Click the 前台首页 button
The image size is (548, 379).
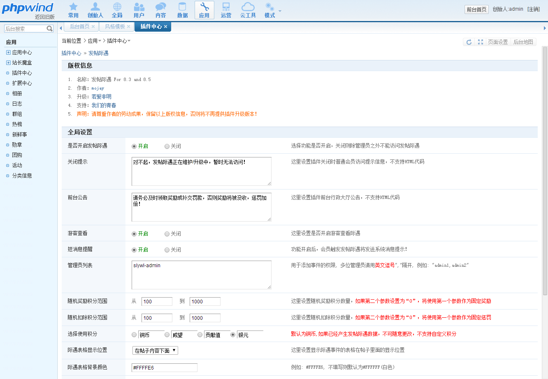coord(477,9)
